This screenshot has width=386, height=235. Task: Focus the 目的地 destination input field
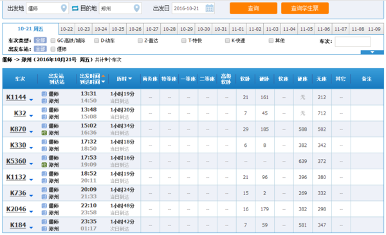point(120,8)
